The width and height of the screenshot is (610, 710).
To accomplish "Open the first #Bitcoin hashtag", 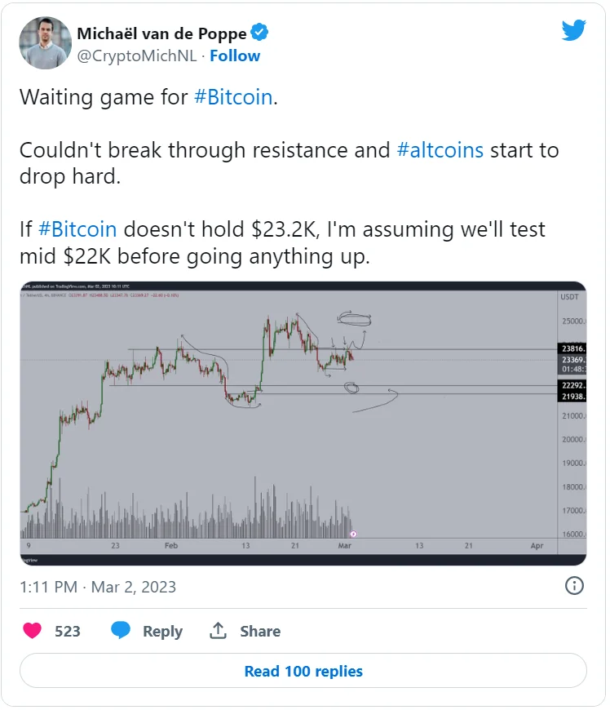I will [x=233, y=97].
